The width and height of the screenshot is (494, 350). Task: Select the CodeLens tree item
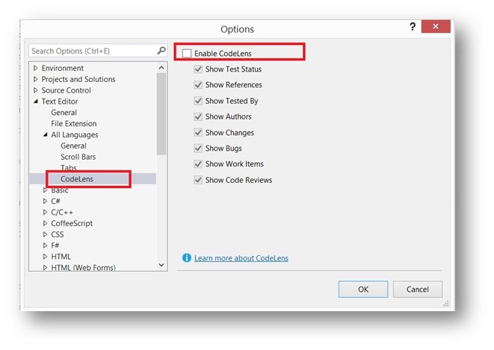point(77,179)
